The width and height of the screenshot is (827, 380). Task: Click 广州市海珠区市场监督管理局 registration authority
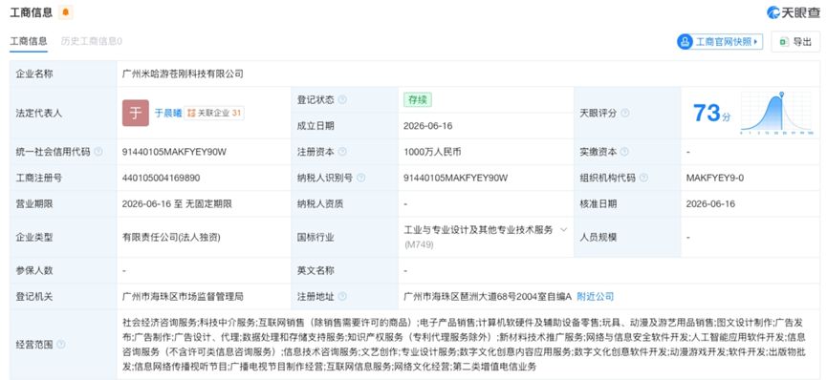coord(183,297)
